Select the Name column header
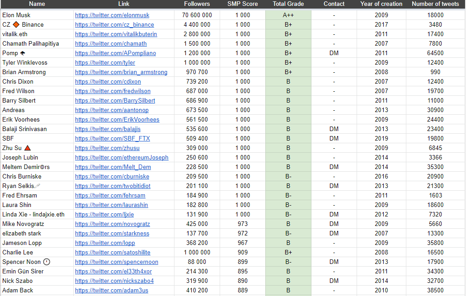Image resolution: width=466 pixels, height=296 pixels. coord(37,4)
